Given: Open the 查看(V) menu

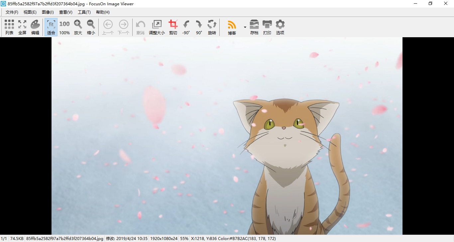Looking at the screenshot, I should (66, 12).
